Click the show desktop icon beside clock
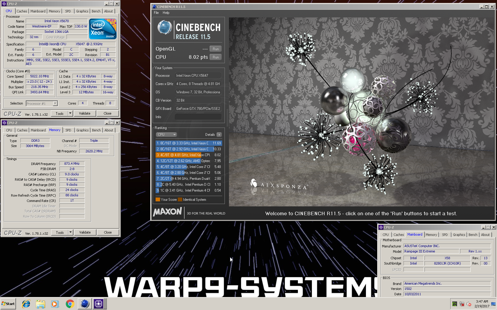This screenshot has width=497, height=310. click(x=493, y=304)
